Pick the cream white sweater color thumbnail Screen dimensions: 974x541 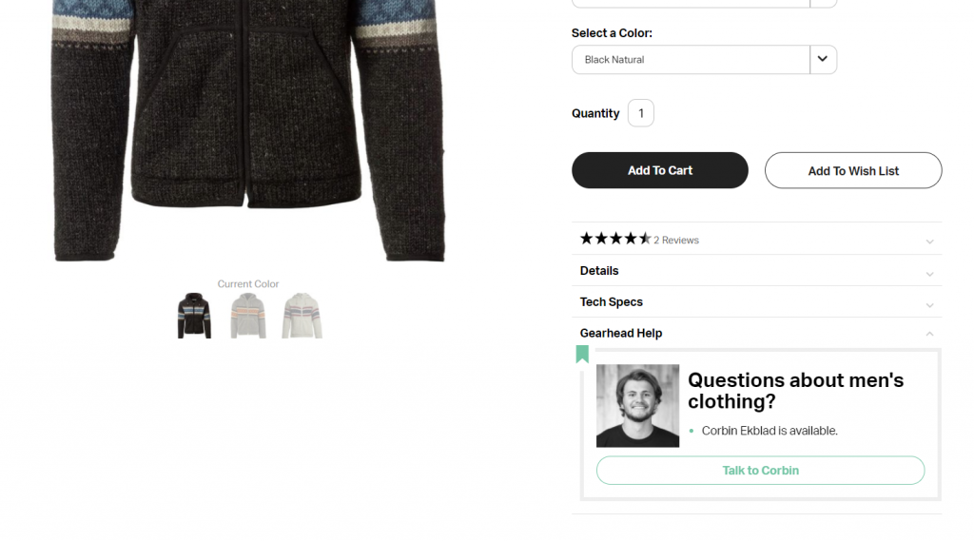tap(302, 316)
